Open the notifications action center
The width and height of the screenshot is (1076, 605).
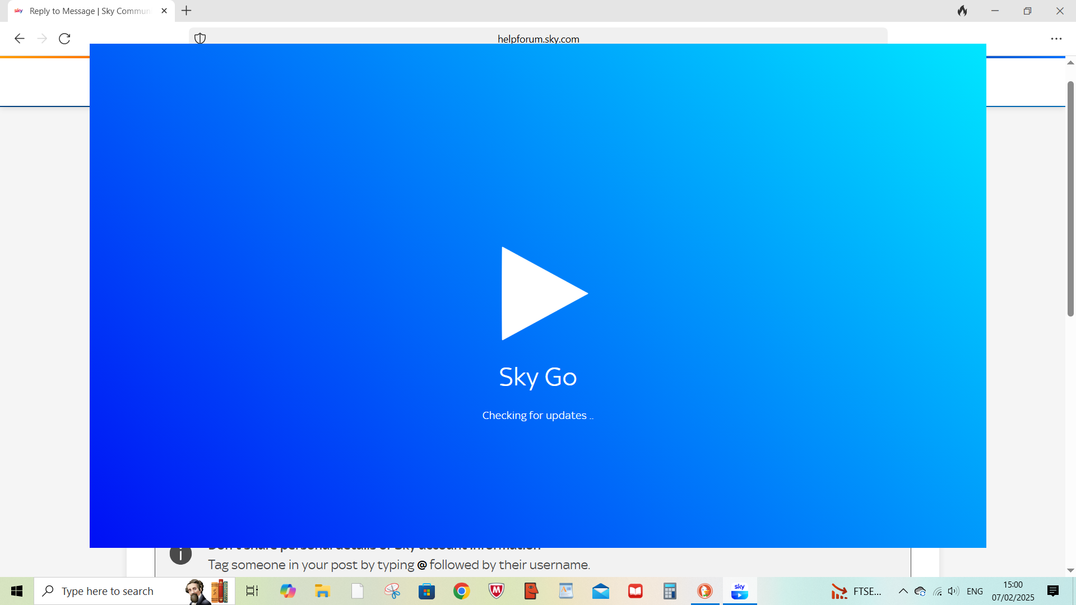point(1053,591)
